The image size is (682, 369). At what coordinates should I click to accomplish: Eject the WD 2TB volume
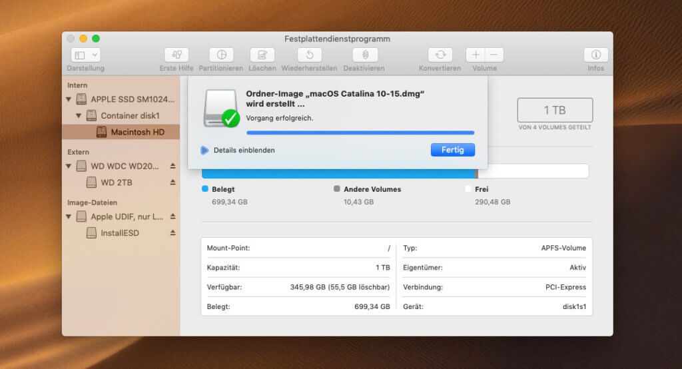pyautogui.click(x=172, y=183)
